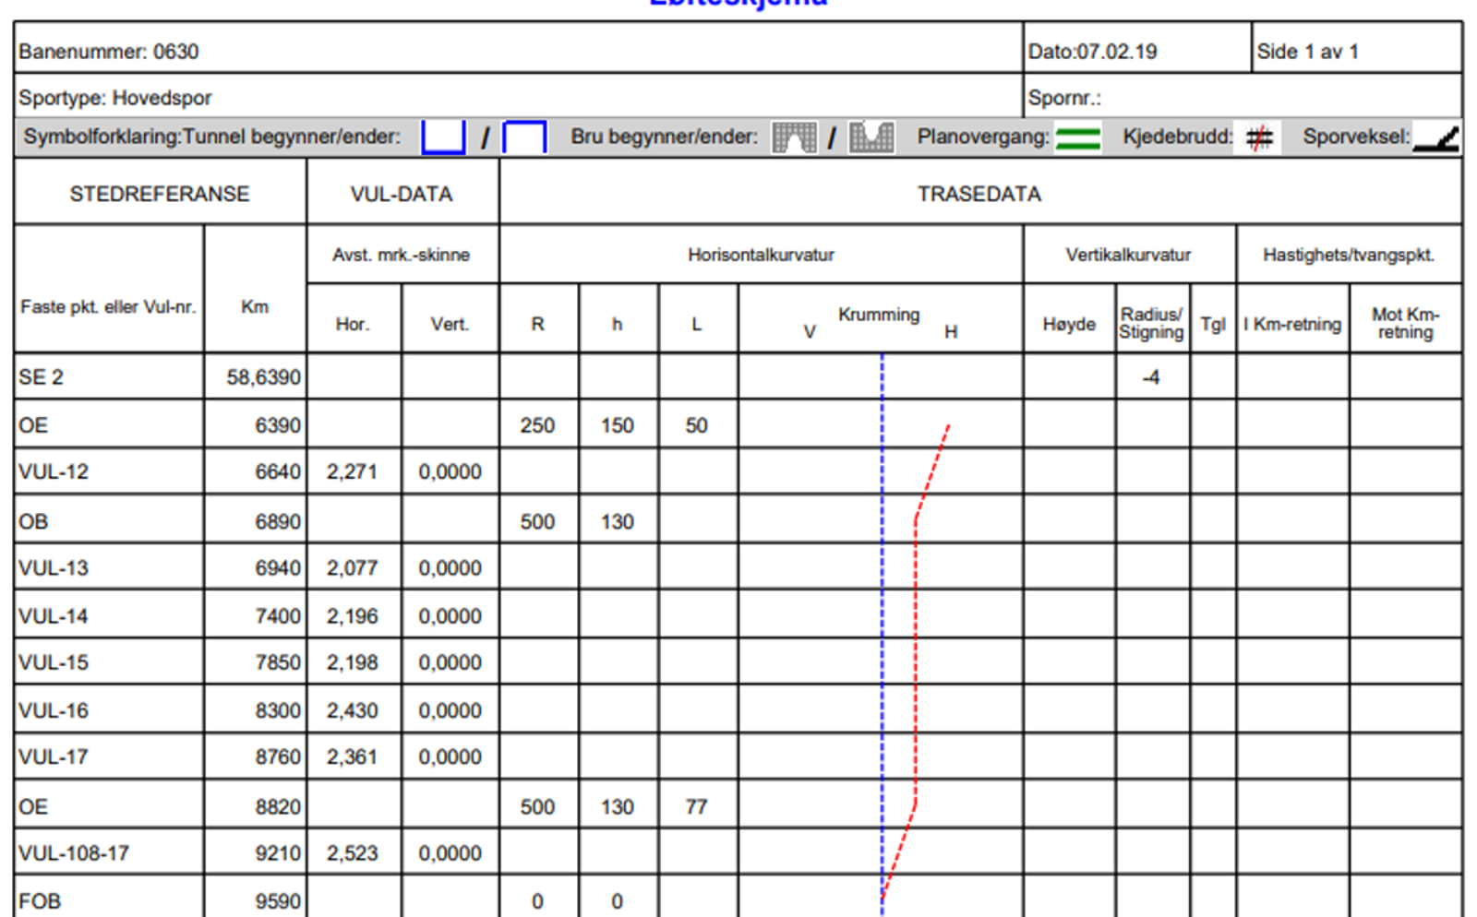This screenshot has height=917, width=1477.
Task: Click the bridge begins symbol in legend
Action: click(x=794, y=137)
